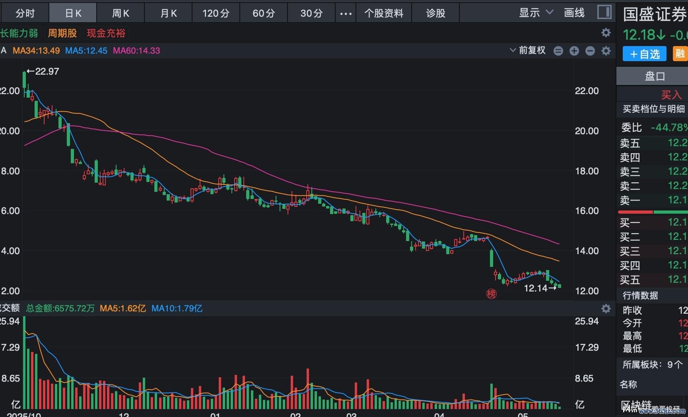Click the 现金充裕 tag label
Viewport: 688px width, 417px height.
(106, 33)
